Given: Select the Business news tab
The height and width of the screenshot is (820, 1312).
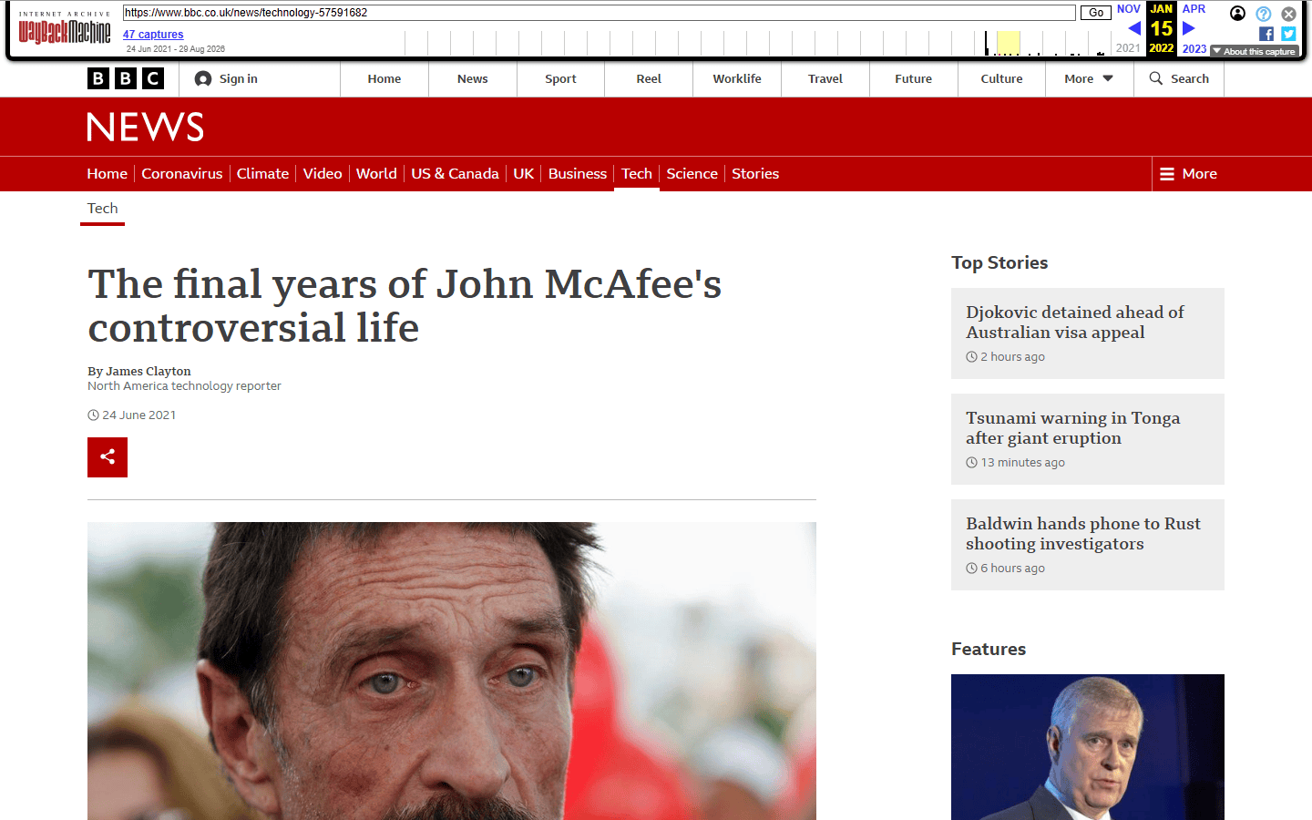Looking at the screenshot, I should pyautogui.click(x=578, y=174).
